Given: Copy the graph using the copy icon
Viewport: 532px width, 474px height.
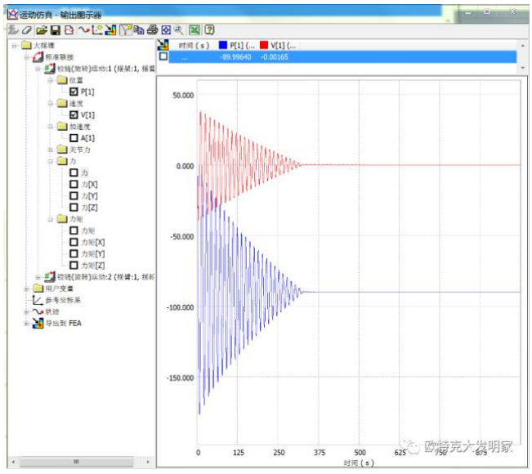Looking at the screenshot, I should pos(139,30).
